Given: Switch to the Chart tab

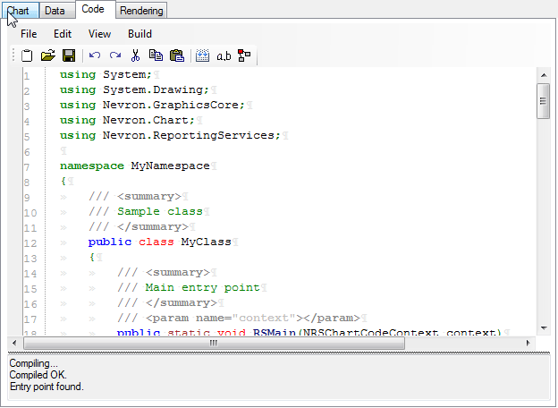Looking at the screenshot, I should point(19,11).
